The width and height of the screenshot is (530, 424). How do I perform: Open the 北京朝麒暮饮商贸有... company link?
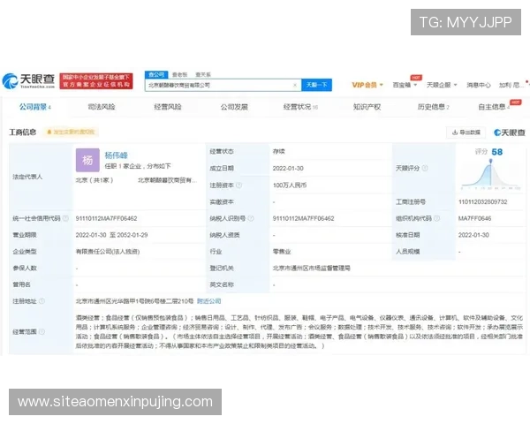pos(167,180)
